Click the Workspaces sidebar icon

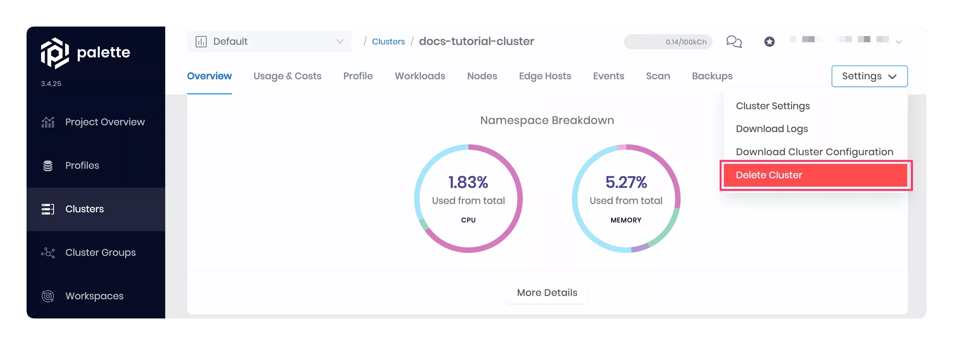coord(48,296)
